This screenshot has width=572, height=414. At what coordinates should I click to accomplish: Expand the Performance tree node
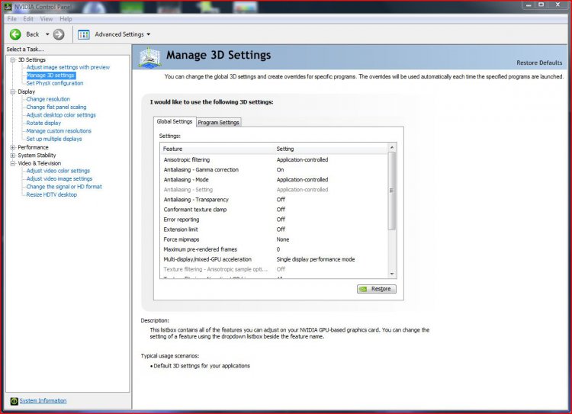13,147
